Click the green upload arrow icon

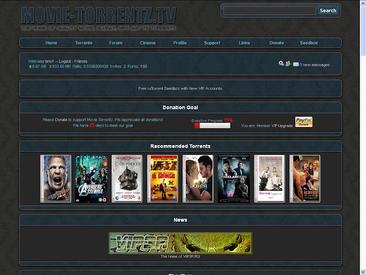point(30,66)
